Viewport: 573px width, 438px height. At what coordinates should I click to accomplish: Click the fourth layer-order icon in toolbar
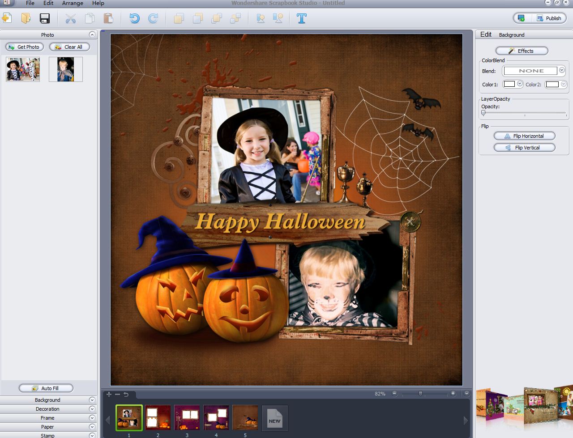point(235,18)
